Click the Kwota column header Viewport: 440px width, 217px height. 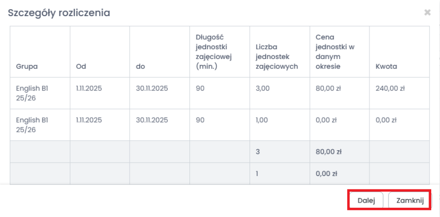coord(386,66)
